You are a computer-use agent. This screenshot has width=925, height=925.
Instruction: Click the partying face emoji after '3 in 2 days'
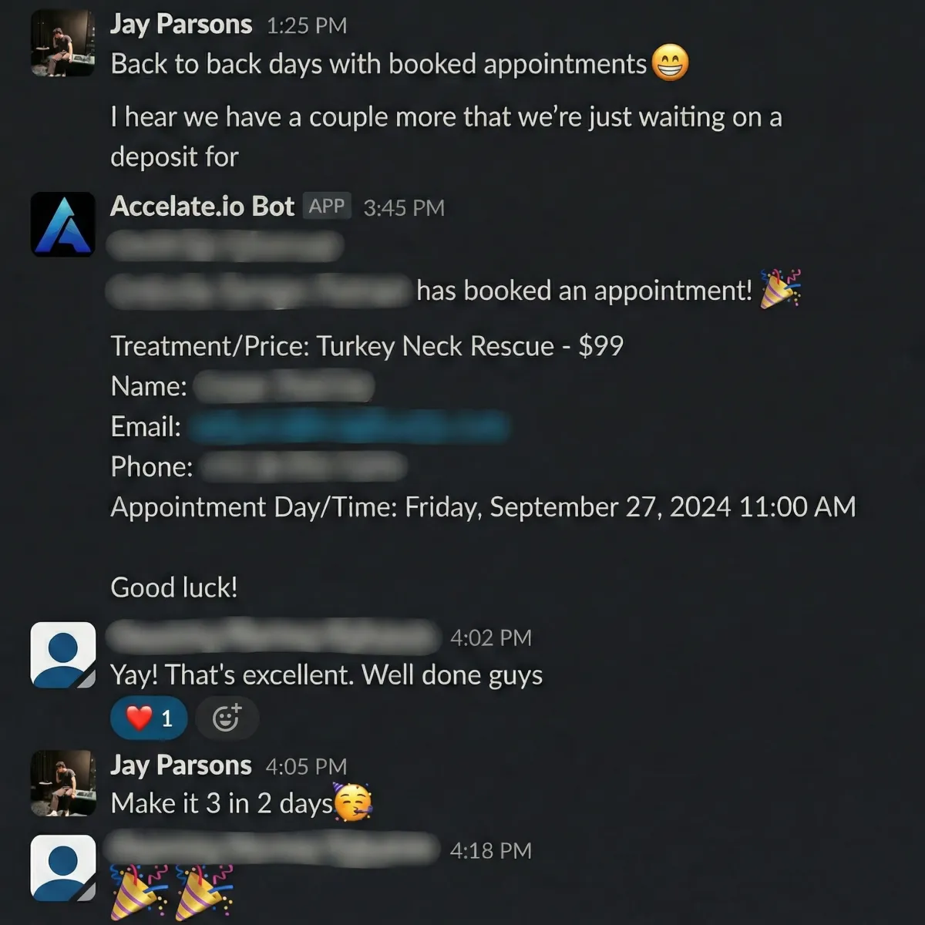pyautogui.click(x=353, y=802)
